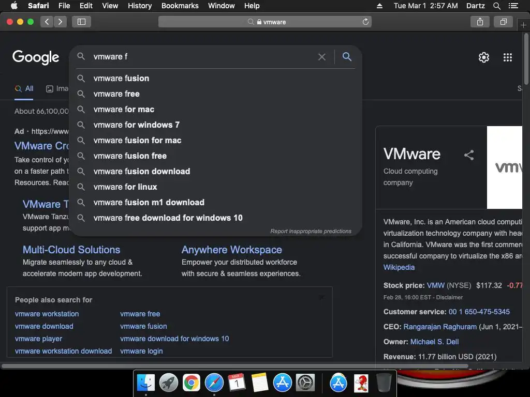Open the Share sheet icon in the toolbar
This screenshot has width=530, height=397.
point(480,22)
